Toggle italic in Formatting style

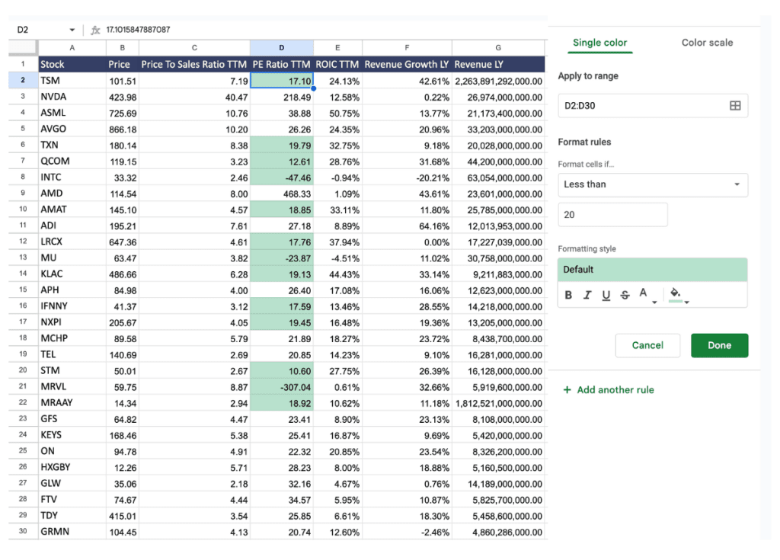tap(587, 293)
